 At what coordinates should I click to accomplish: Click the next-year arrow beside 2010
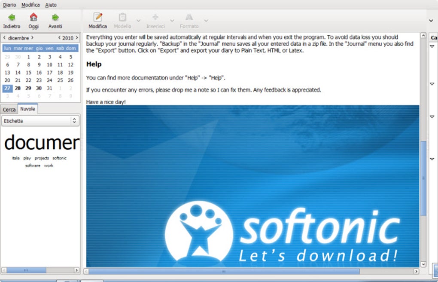click(77, 38)
